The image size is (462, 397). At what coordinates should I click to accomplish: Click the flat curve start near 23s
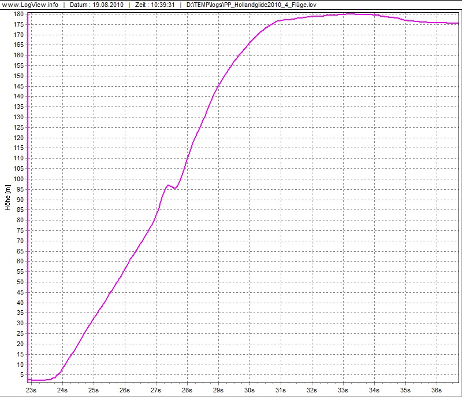click(40, 380)
